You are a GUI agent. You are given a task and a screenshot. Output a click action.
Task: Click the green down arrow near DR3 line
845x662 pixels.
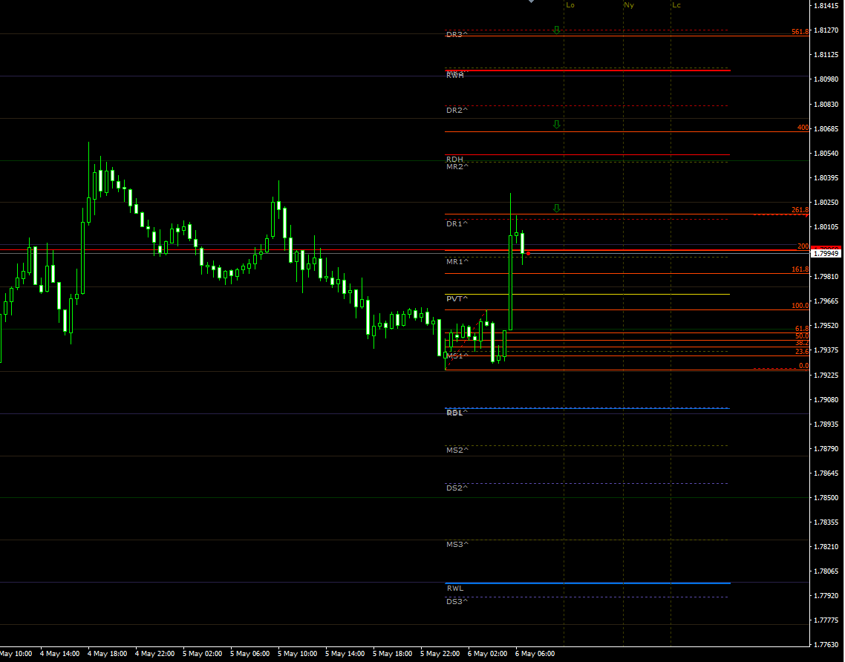(x=557, y=30)
